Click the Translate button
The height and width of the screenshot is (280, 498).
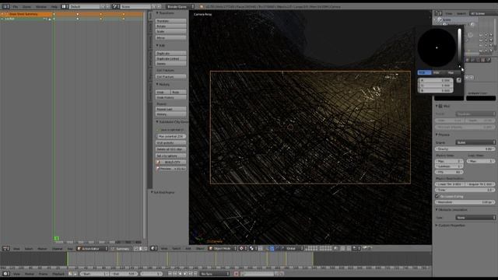point(171,21)
